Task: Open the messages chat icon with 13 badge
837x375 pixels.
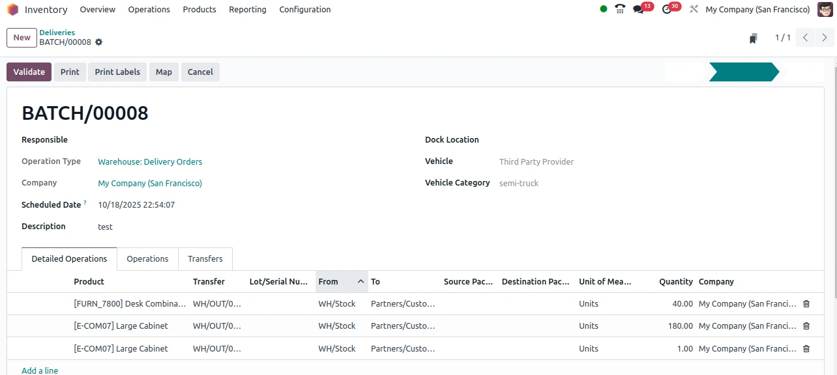Action: 638,10
